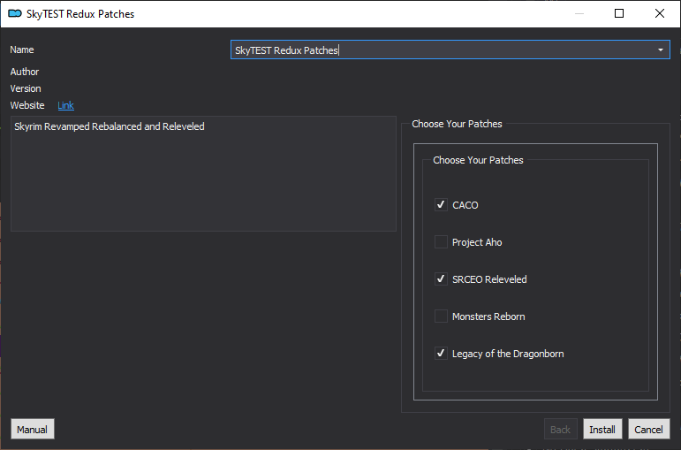Viewport: 681px width, 450px height.
Task: Select the Monsters Reborn option label
Action: 488,317
